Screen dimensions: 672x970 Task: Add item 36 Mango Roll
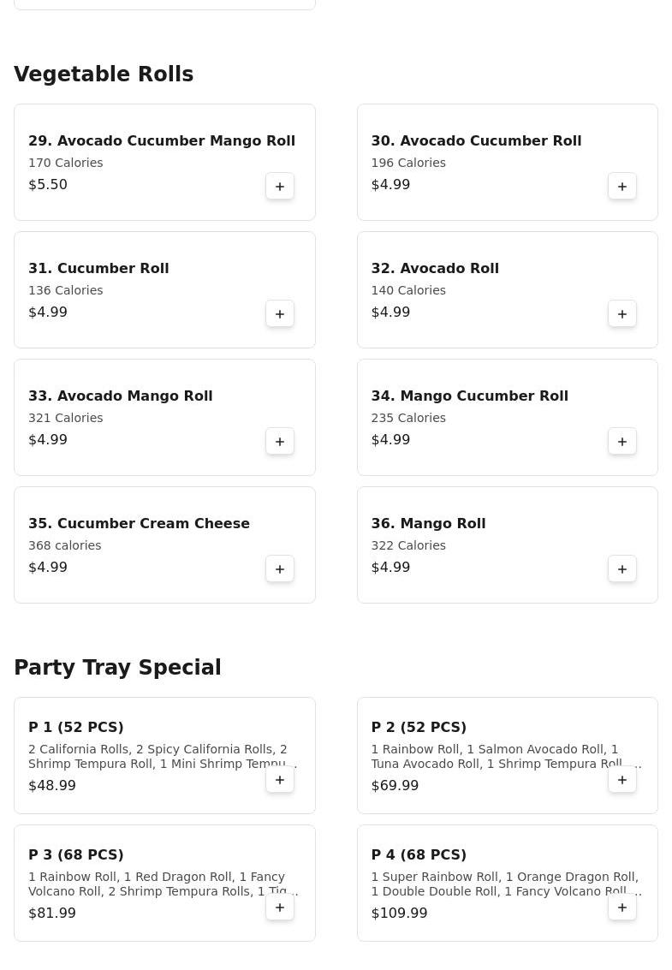[x=622, y=569]
